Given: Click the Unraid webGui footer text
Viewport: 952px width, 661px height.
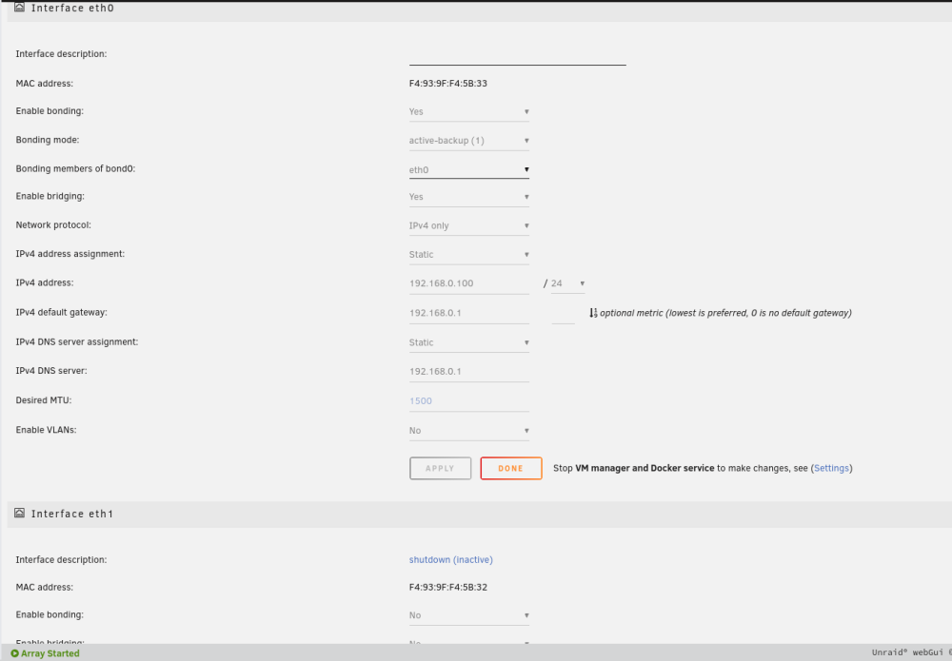Looking at the screenshot, I should (911, 652).
